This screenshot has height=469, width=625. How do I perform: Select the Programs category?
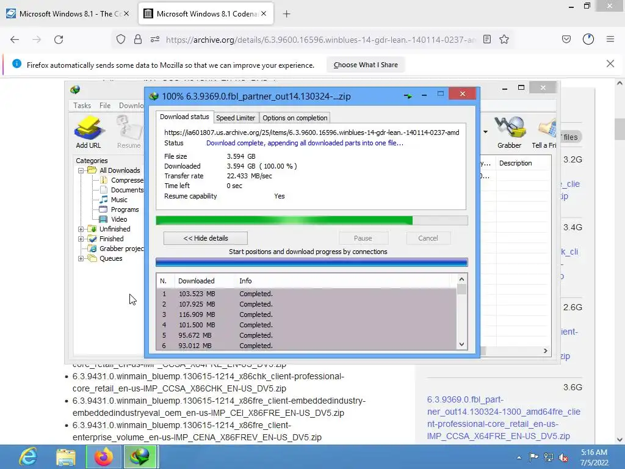(119, 209)
